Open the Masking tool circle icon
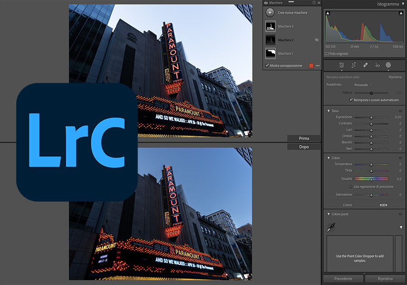This screenshot has width=407, height=285. tap(388, 65)
